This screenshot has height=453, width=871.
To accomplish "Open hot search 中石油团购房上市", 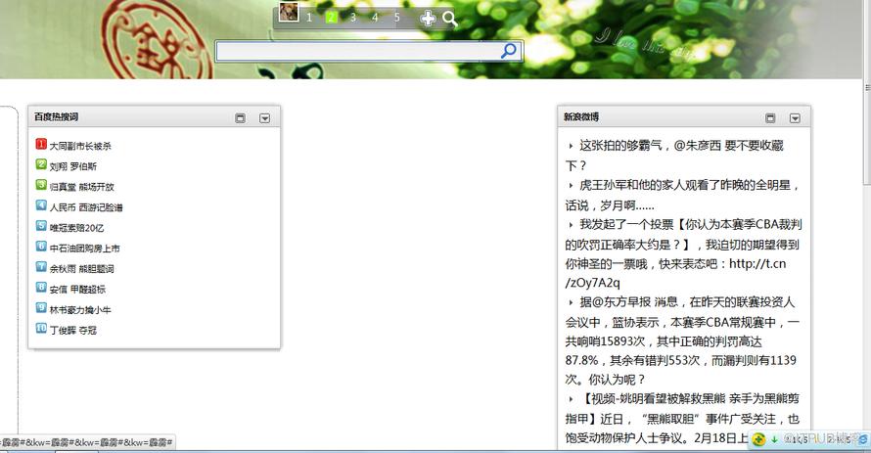I will [x=84, y=249].
